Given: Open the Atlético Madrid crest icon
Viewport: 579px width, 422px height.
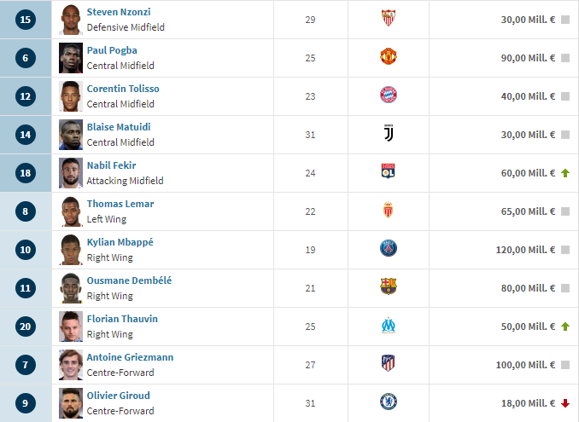Looking at the screenshot, I should click(388, 363).
